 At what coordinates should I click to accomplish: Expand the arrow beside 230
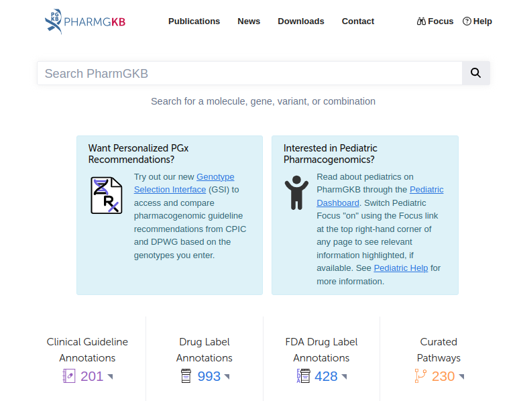tap(461, 377)
